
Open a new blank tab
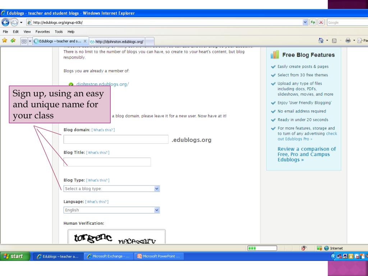(150, 42)
